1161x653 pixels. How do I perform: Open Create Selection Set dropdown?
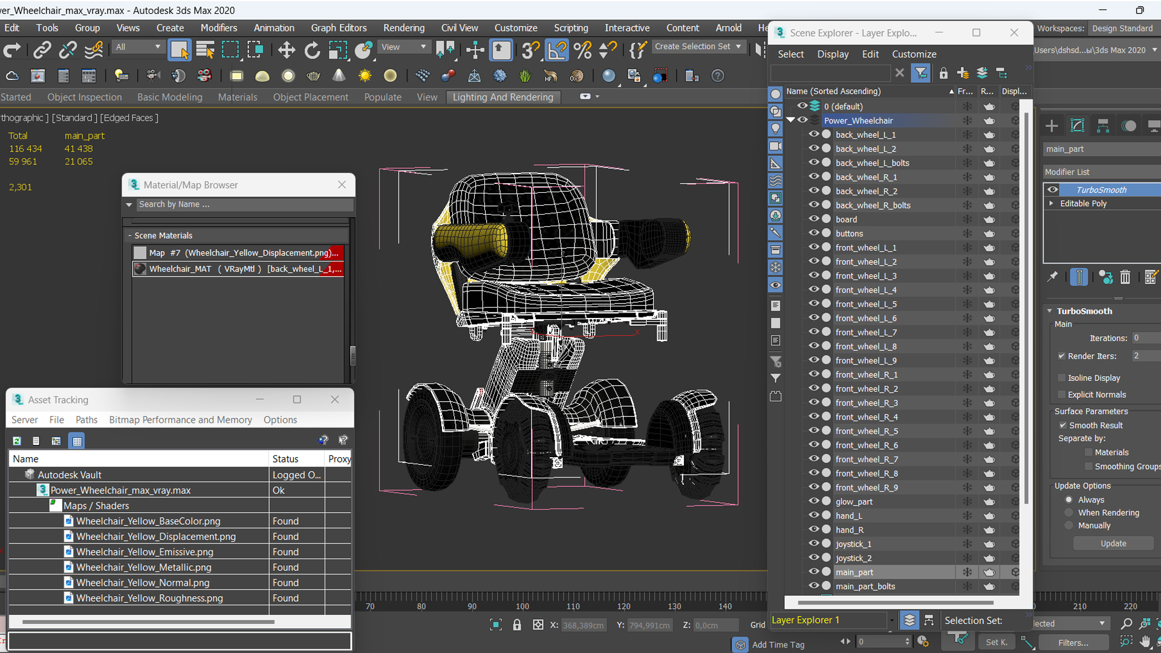point(698,47)
